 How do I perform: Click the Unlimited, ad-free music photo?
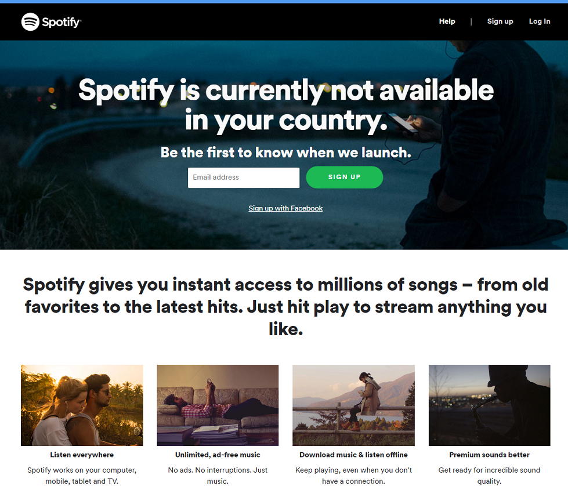pos(217,405)
